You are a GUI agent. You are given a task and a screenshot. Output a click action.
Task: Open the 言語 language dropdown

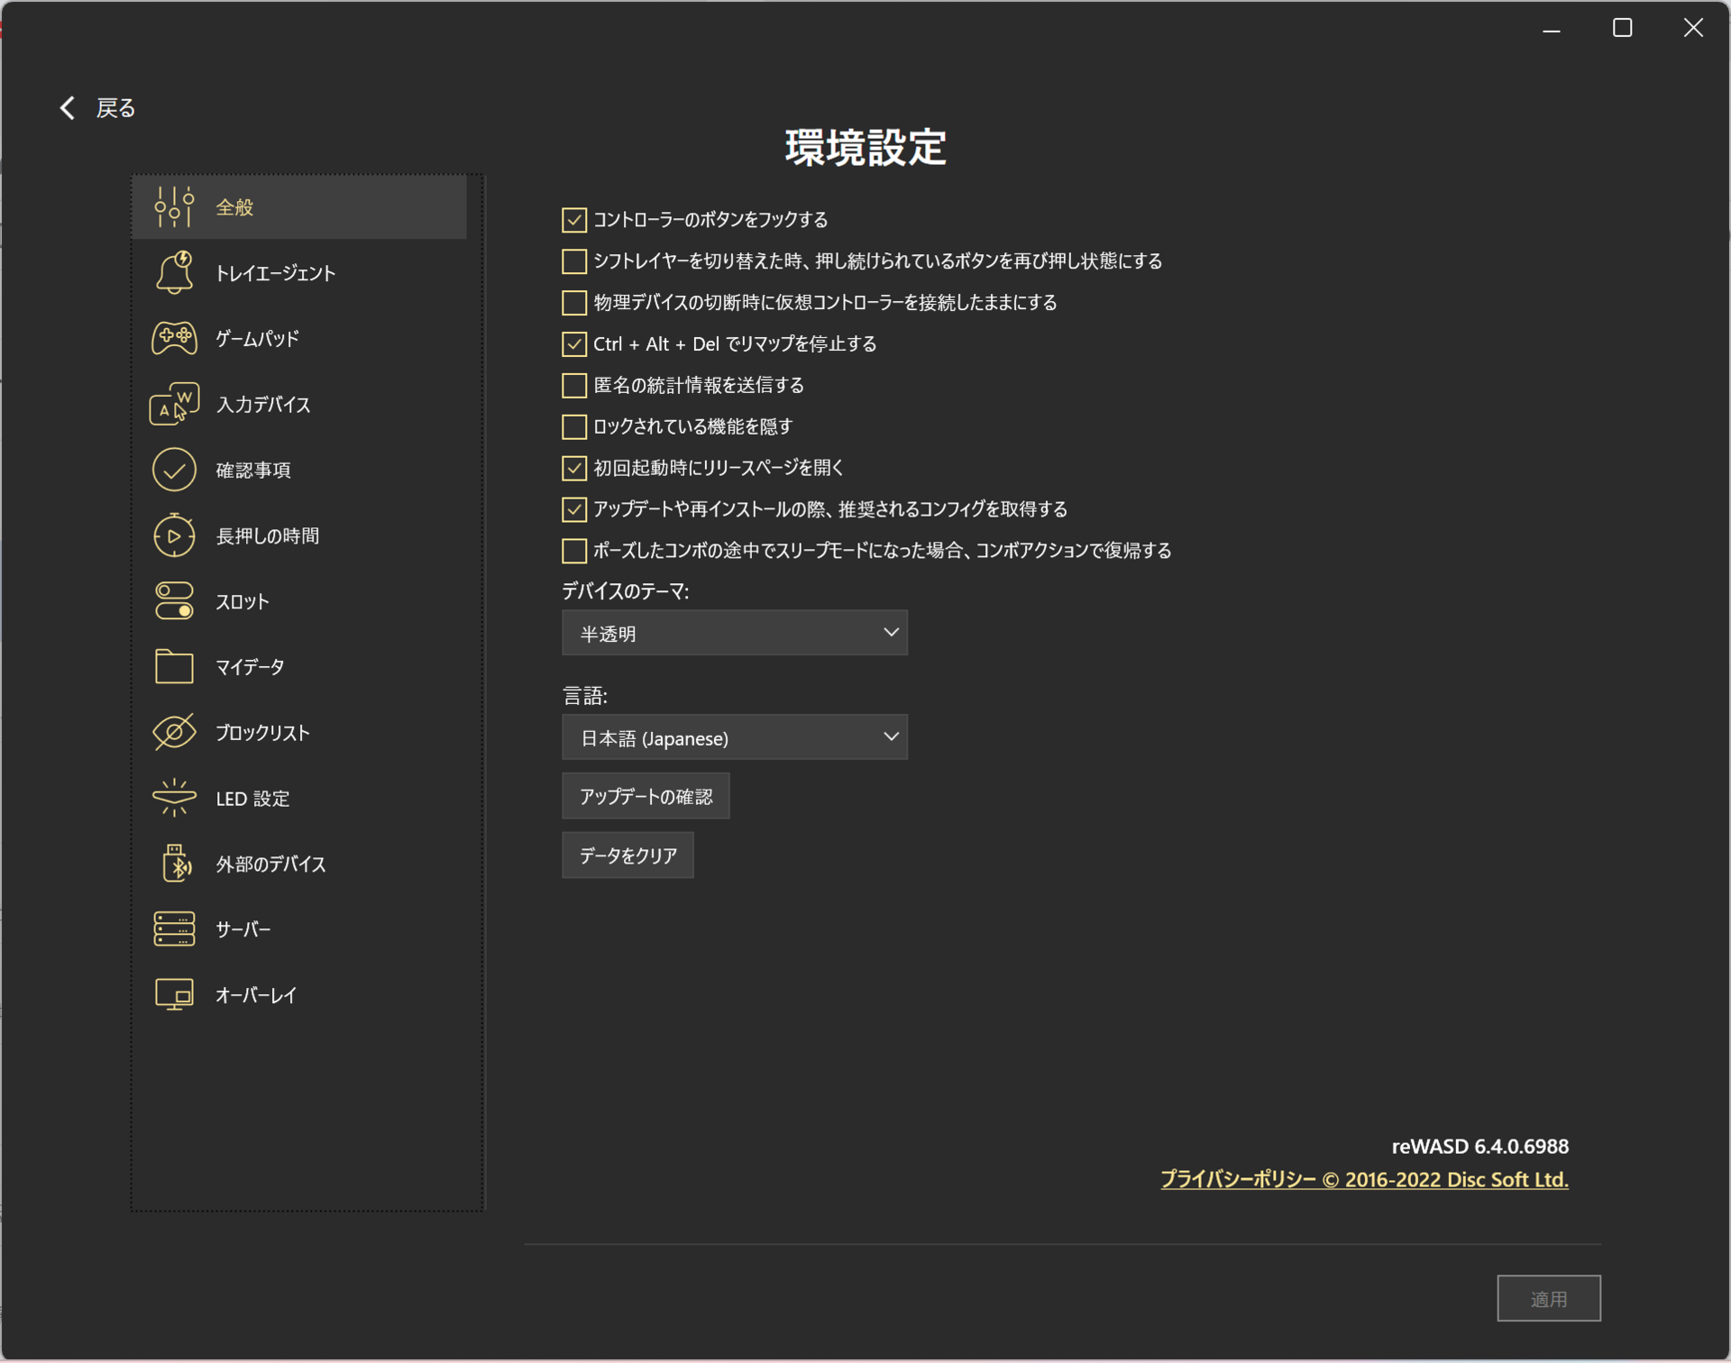pyautogui.click(x=734, y=736)
